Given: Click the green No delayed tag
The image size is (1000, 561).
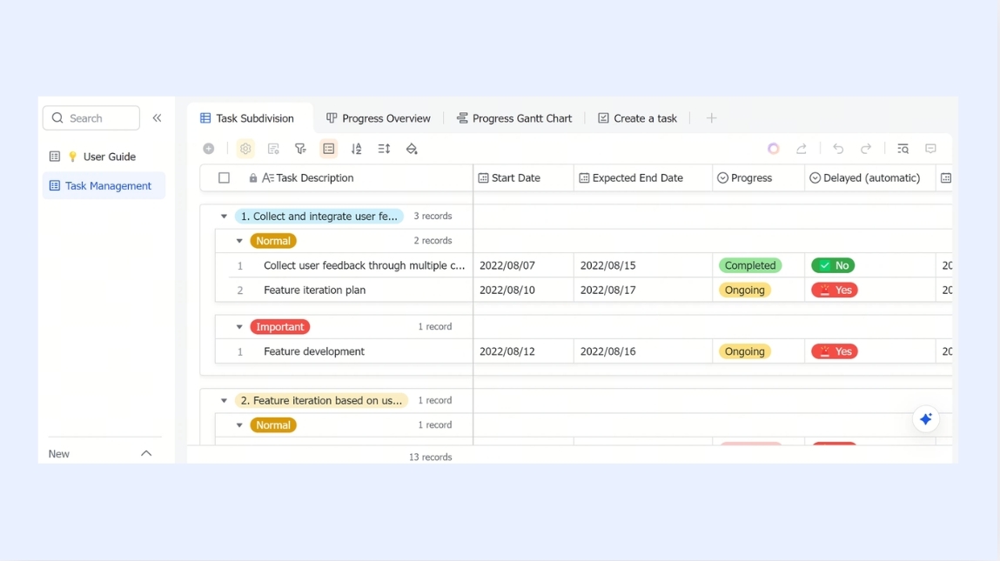Looking at the screenshot, I should coord(833,265).
